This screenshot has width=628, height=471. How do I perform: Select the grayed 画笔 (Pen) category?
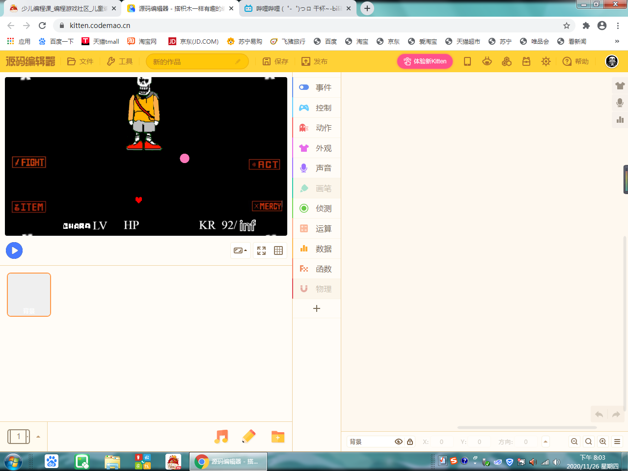(317, 188)
